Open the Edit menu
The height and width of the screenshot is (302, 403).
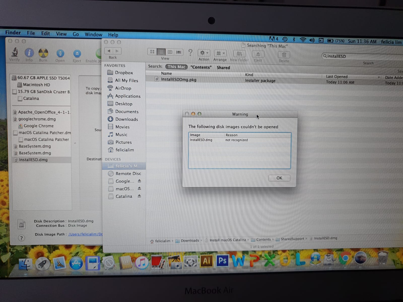(x=46, y=33)
